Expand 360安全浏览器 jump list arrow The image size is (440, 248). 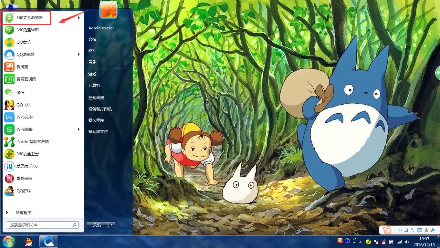coord(79,18)
